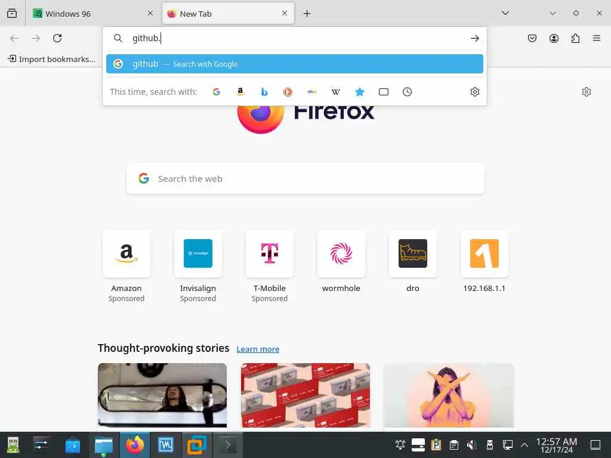Search this time with Bing icon
This screenshot has height=458, width=611.
pos(264,92)
